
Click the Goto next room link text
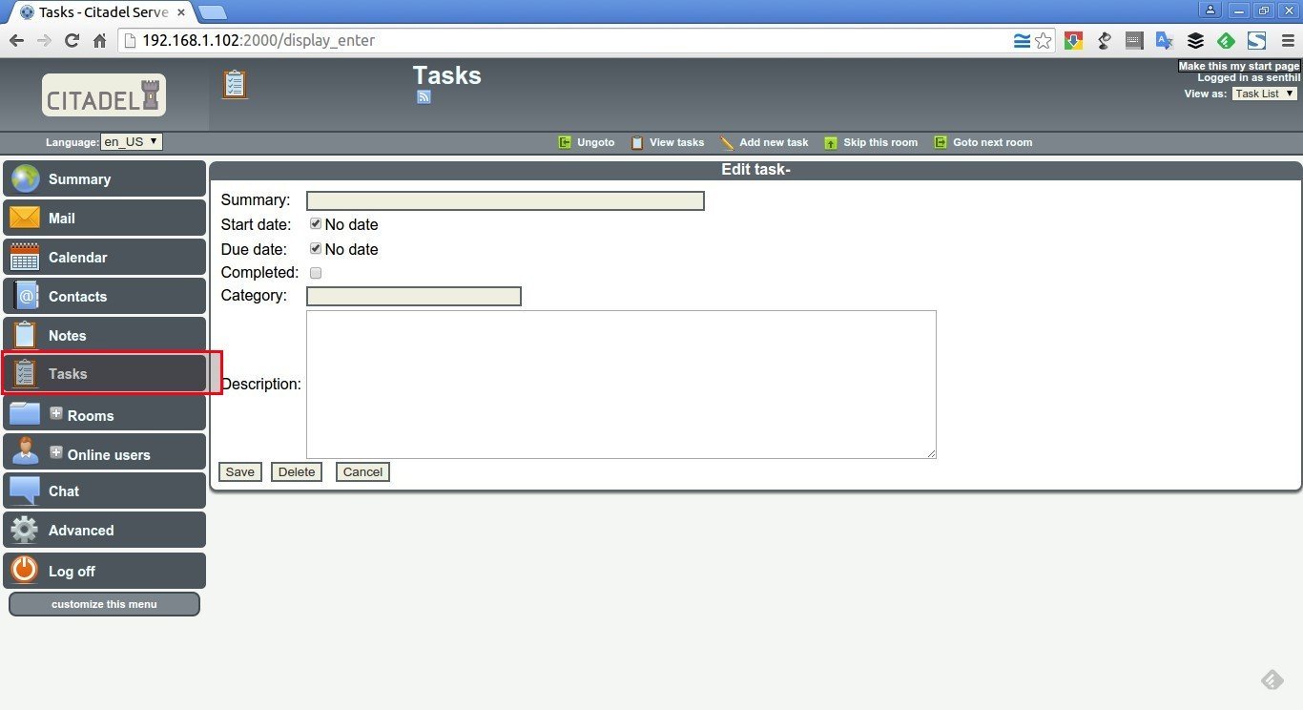point(992,142)
